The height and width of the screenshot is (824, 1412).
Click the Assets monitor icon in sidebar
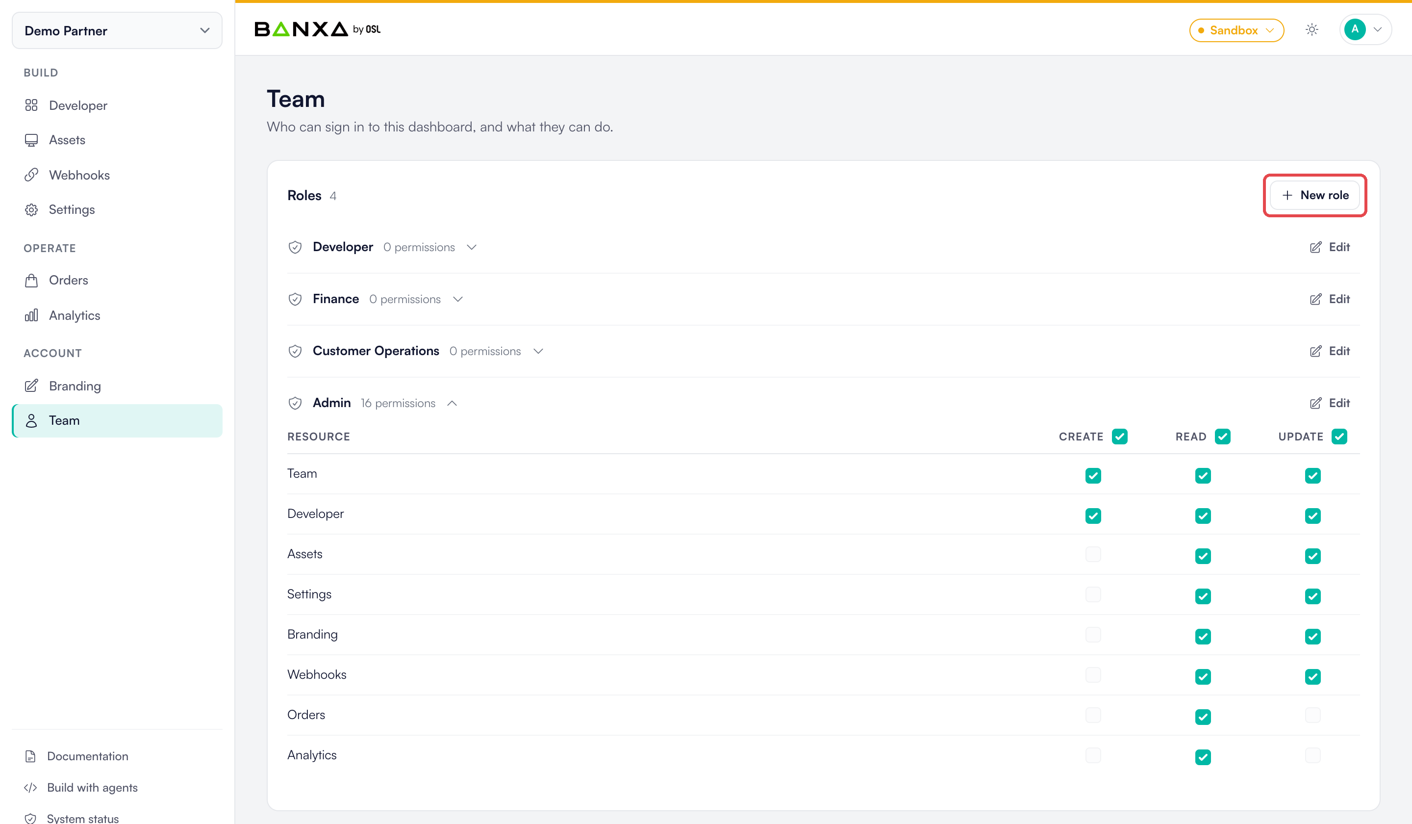tap(31, 140)
